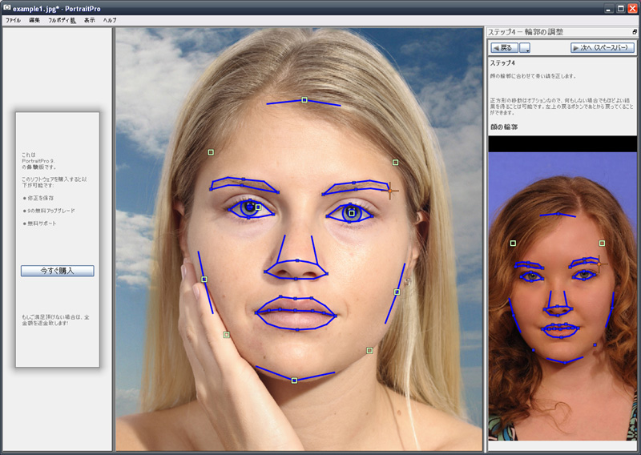Go to next step with 次へ (スペースバー)
641x455 pixels.
click(x=603, y=48)
